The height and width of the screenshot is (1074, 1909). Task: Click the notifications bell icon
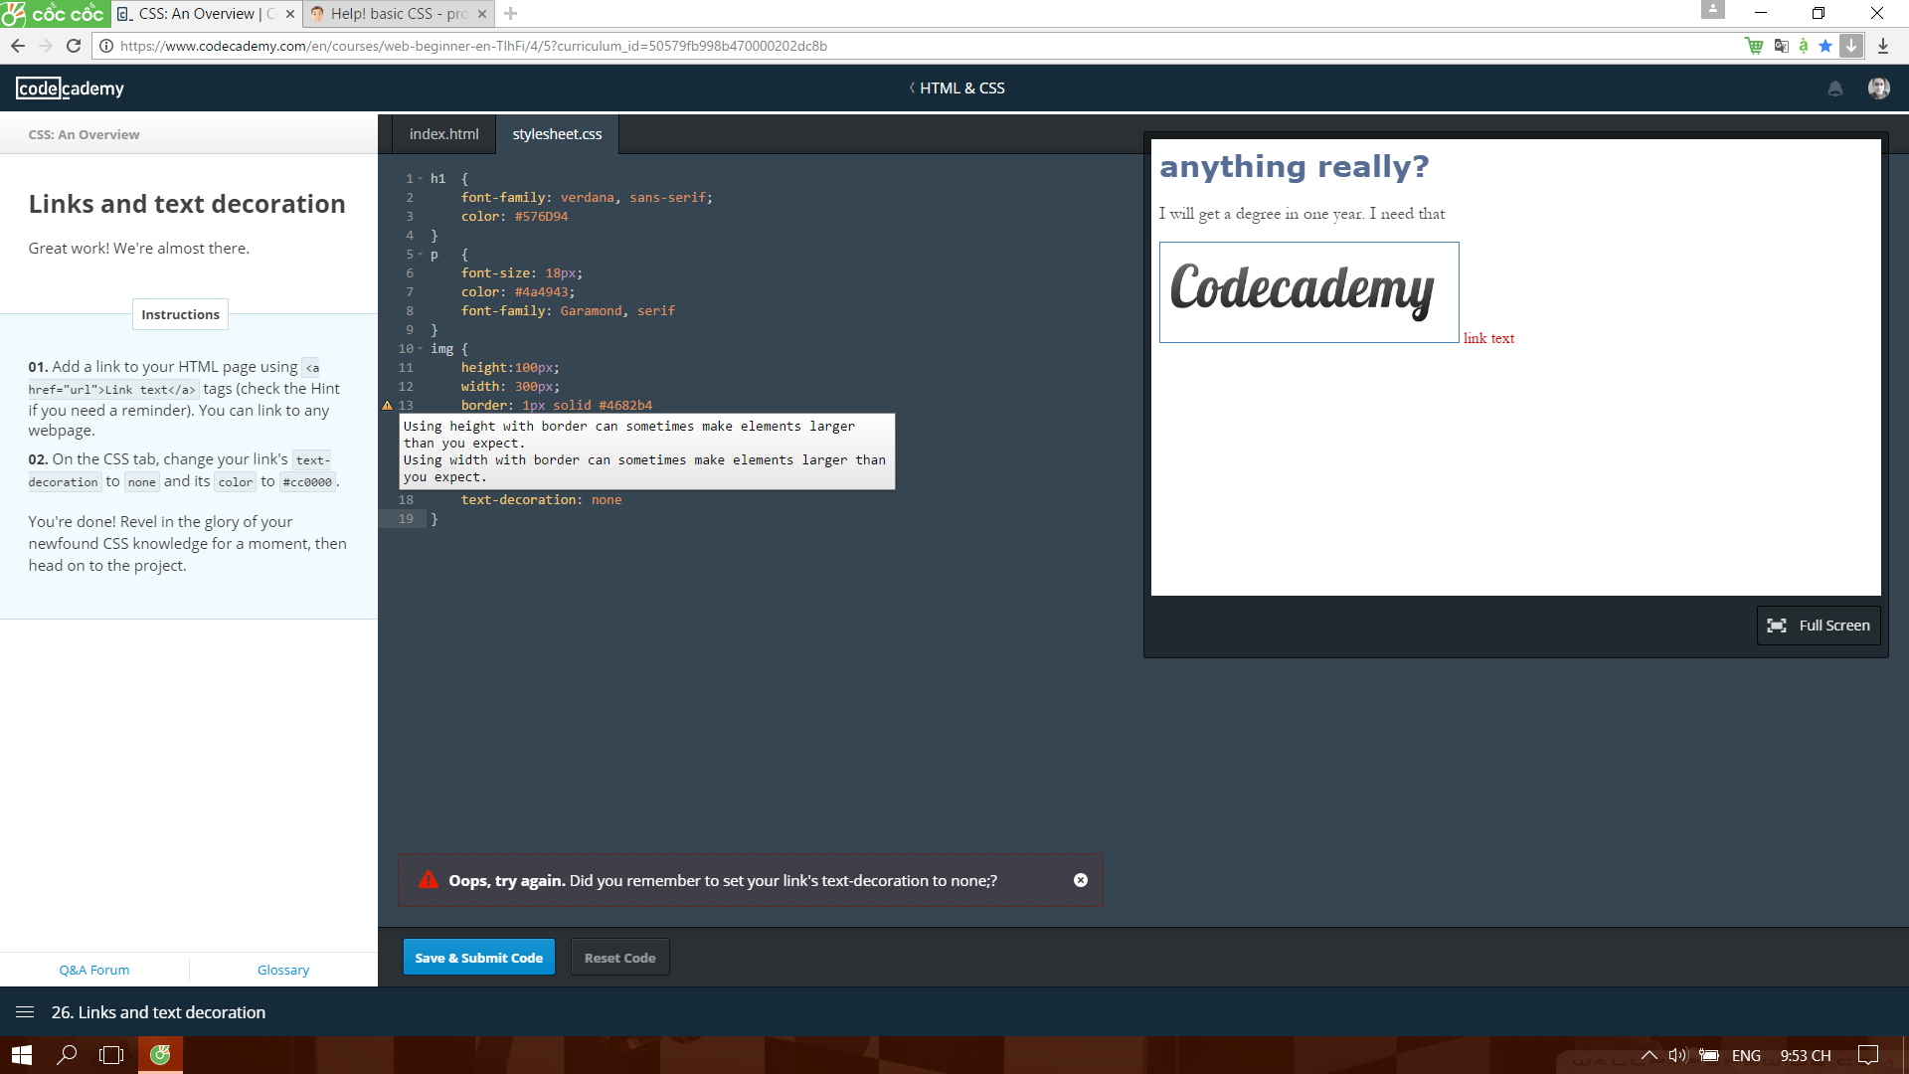click(1835, 89)
